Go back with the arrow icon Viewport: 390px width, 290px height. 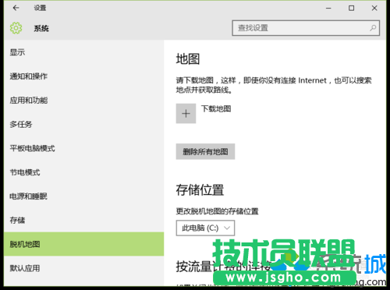16,8
